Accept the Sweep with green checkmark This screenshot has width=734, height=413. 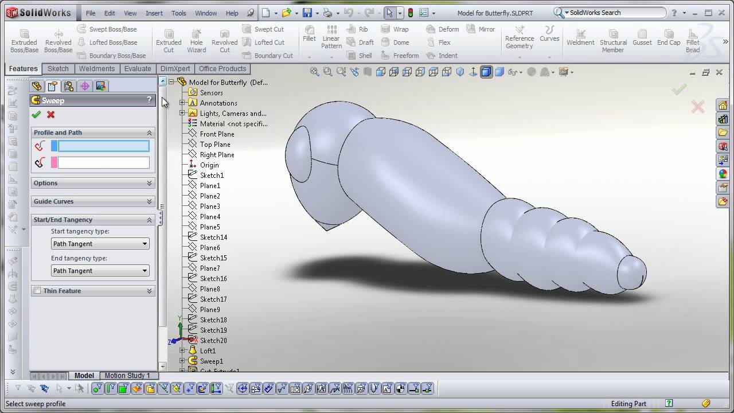tap(36, 115)
